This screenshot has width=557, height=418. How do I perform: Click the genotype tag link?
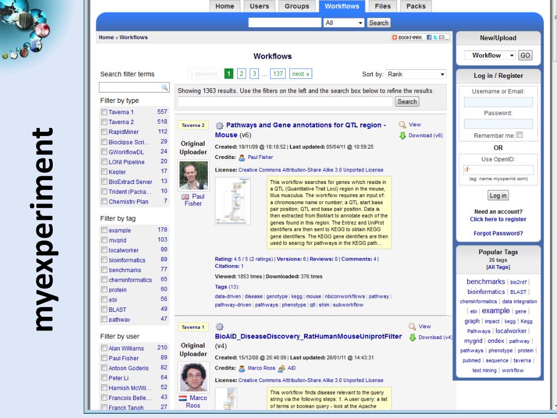pyautogui.click(x=277, y=297)
